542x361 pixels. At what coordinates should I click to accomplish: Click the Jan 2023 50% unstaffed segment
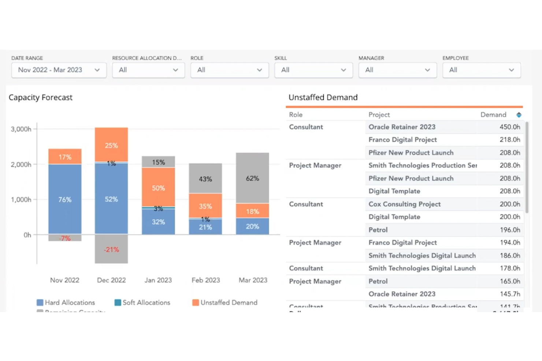[x=158, y=187]
